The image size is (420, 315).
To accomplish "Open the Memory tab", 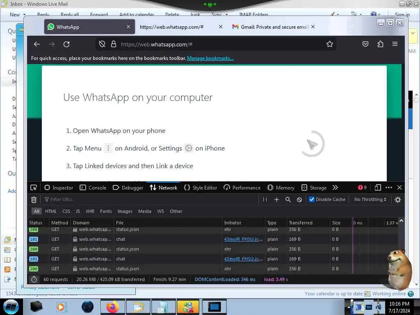I will (x=281, y=188).
